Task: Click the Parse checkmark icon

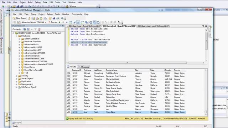Action: [x=67, y=22]
